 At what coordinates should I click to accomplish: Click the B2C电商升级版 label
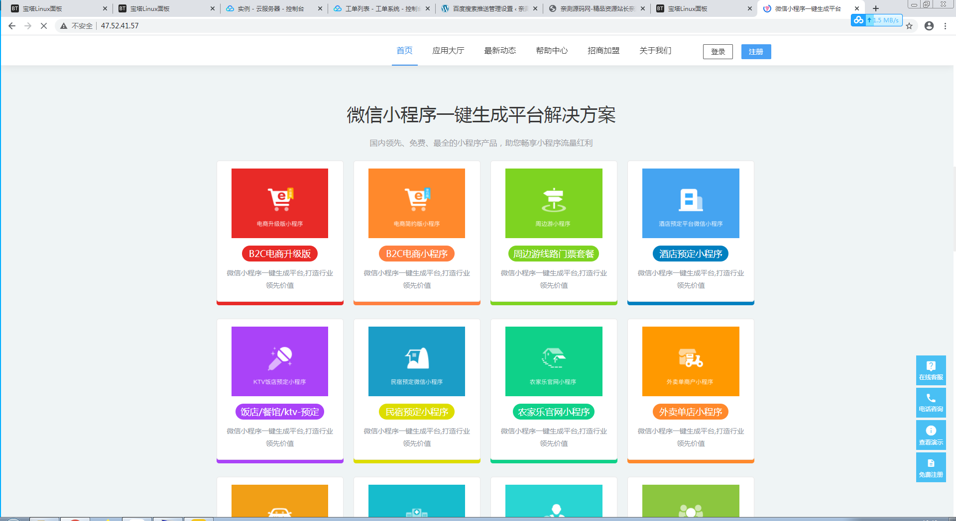click(x=280, y=254)
